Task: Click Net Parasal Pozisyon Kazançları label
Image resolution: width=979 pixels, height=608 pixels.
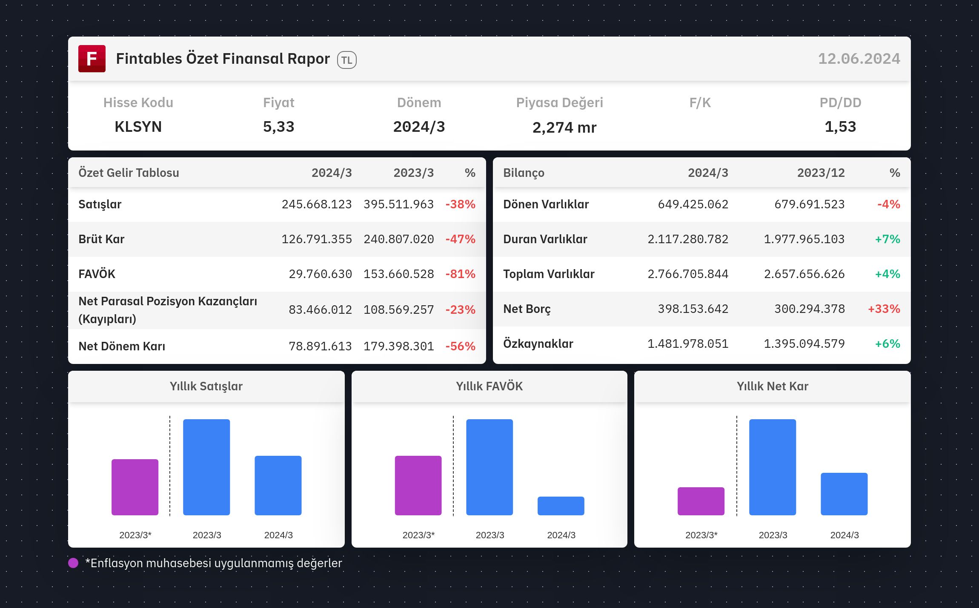Action: pyautogui.click(x=168, y=310)
